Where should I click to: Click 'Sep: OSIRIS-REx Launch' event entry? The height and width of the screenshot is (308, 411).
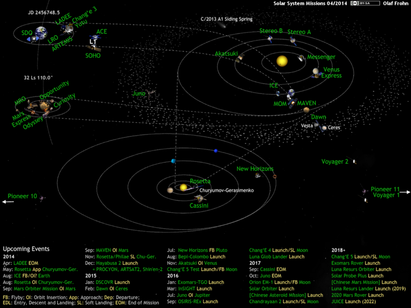tap(192, 302)
